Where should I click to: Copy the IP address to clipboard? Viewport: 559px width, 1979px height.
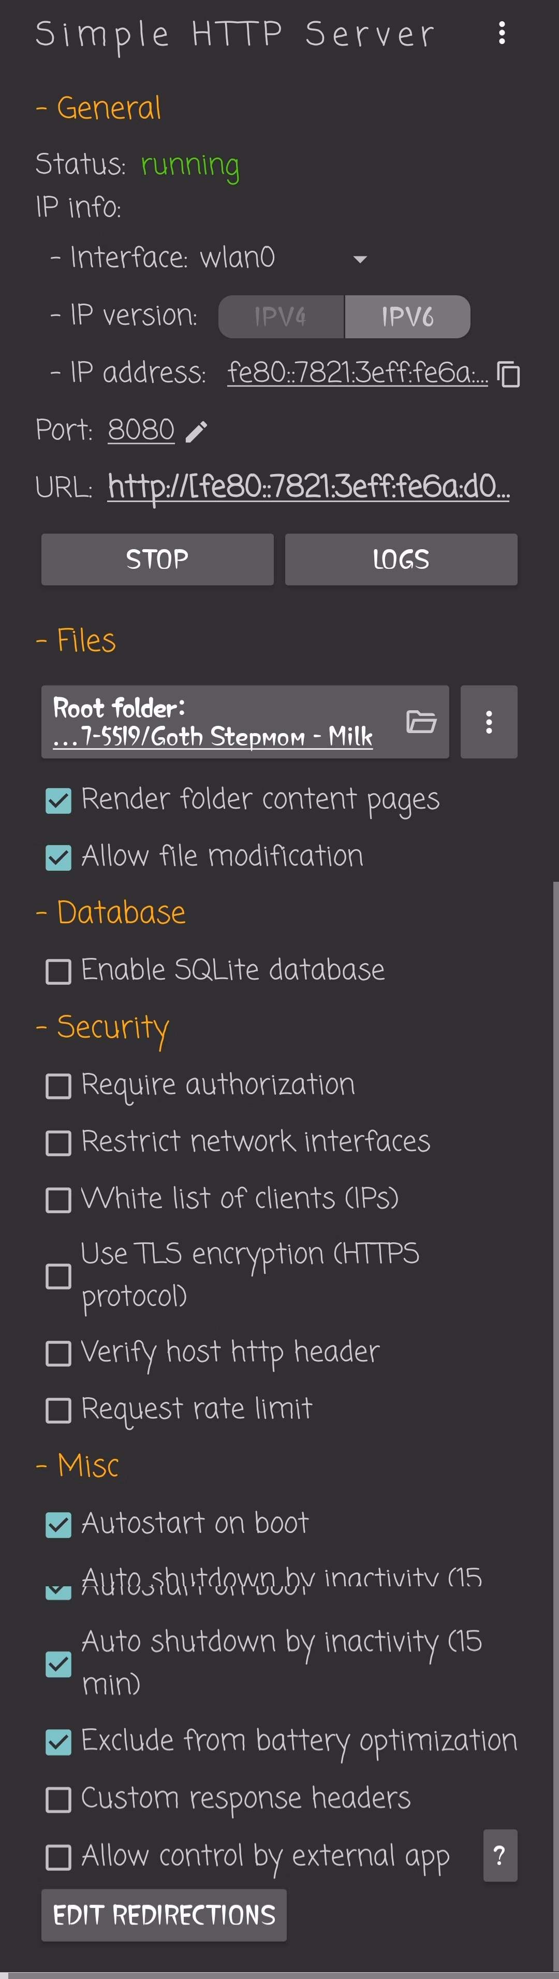[x=508, y=374]
